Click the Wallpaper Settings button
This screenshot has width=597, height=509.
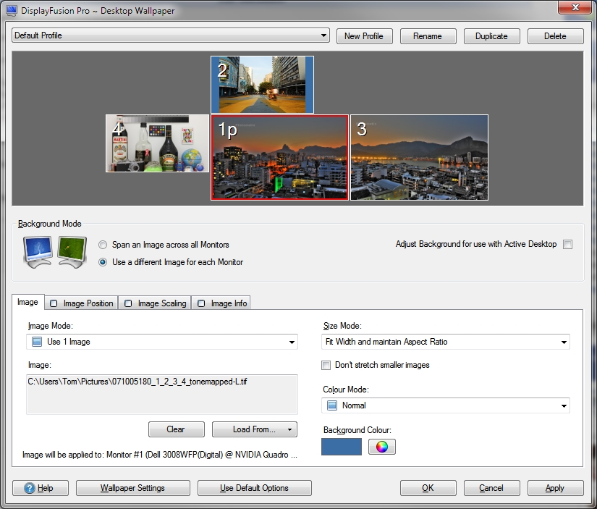pyautogui.click(x=132, y=488)
